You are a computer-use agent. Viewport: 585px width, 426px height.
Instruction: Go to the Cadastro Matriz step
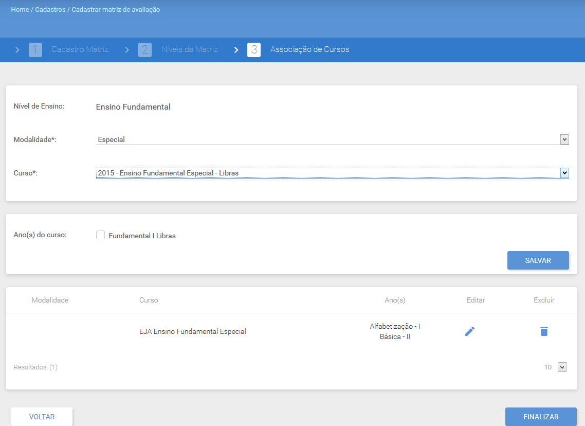80,49
